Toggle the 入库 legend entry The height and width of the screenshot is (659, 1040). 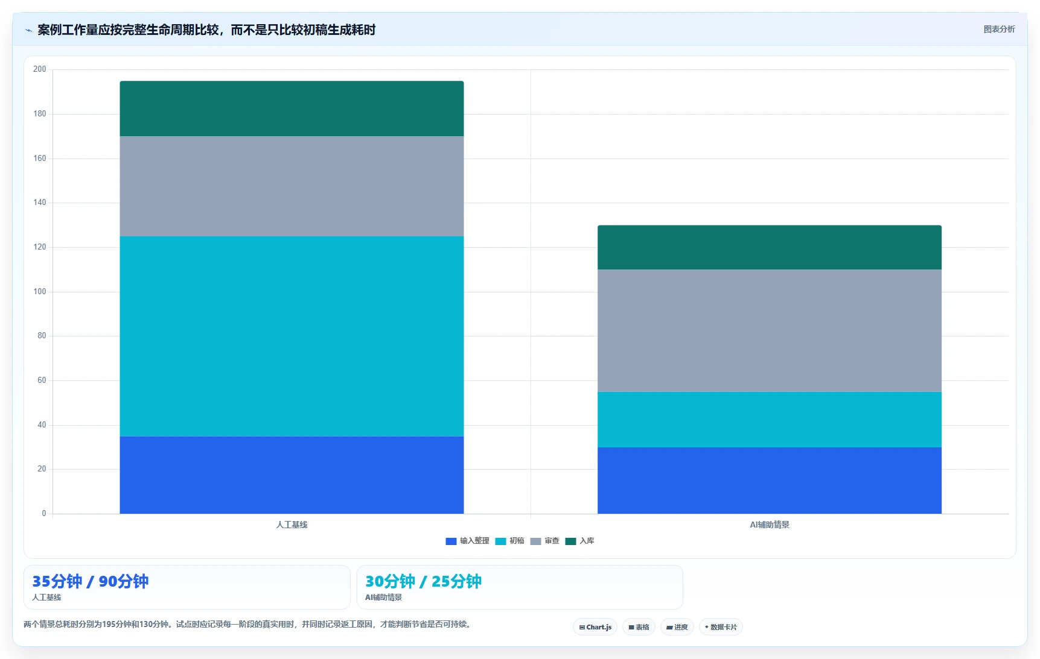tap(579, 541)
